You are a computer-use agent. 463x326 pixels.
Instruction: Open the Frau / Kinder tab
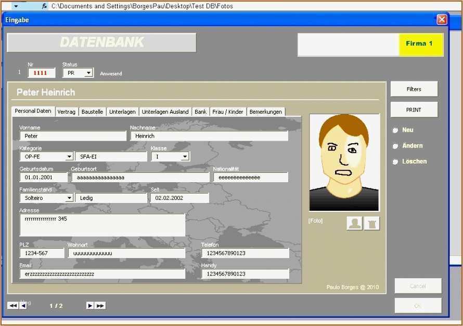coord(228,112)
